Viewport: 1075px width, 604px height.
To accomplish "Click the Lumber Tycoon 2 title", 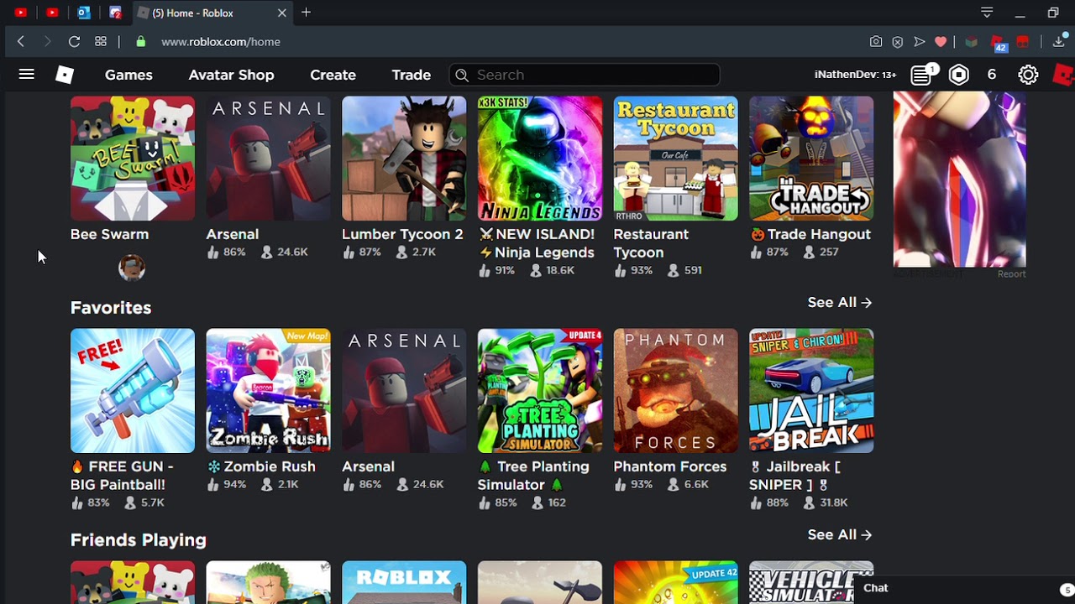I will click(x=402, y=234).
